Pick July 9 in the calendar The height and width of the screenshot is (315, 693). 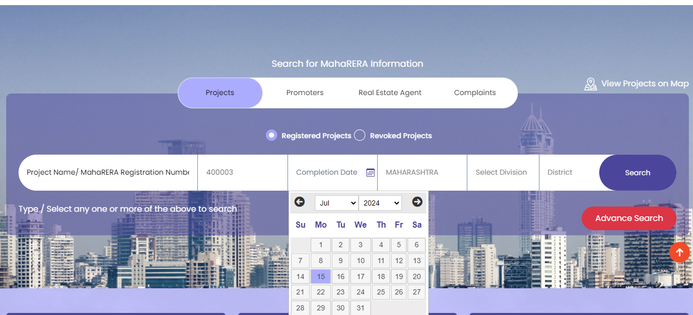341,261
